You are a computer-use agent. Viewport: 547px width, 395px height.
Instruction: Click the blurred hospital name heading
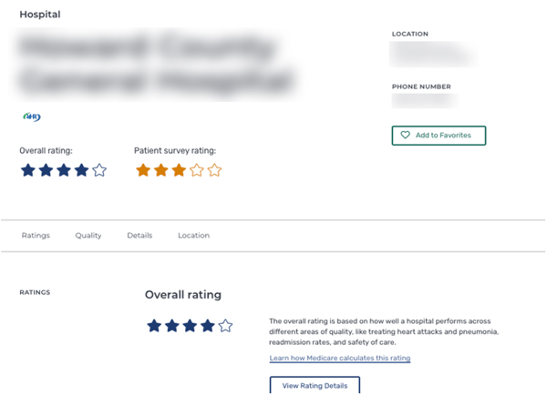click(156, 65)
